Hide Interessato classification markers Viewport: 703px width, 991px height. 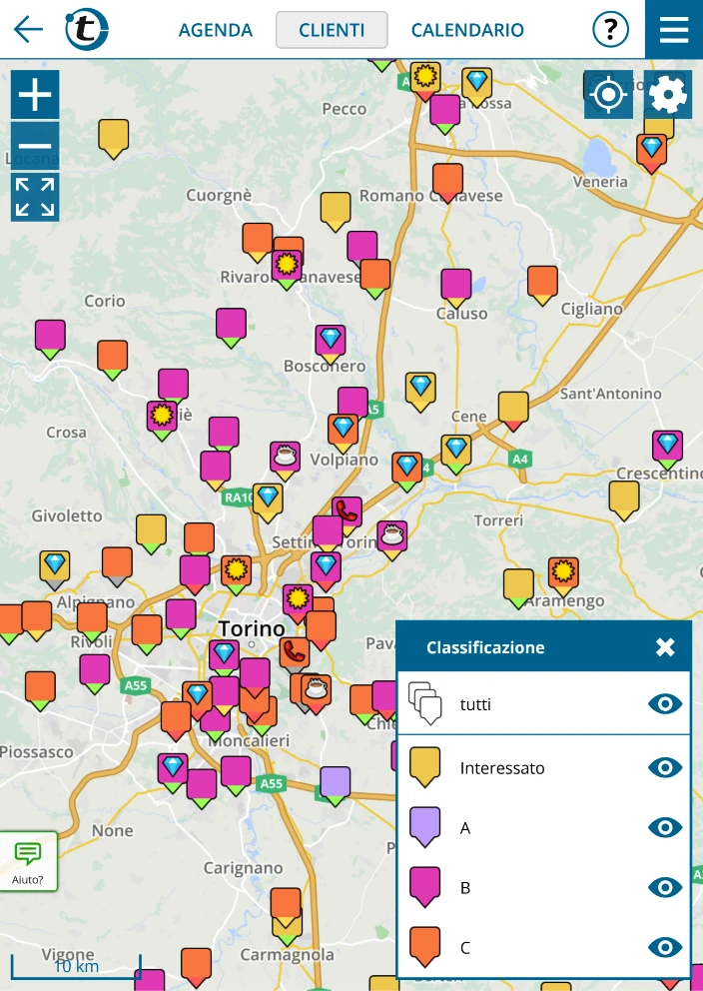665,767
